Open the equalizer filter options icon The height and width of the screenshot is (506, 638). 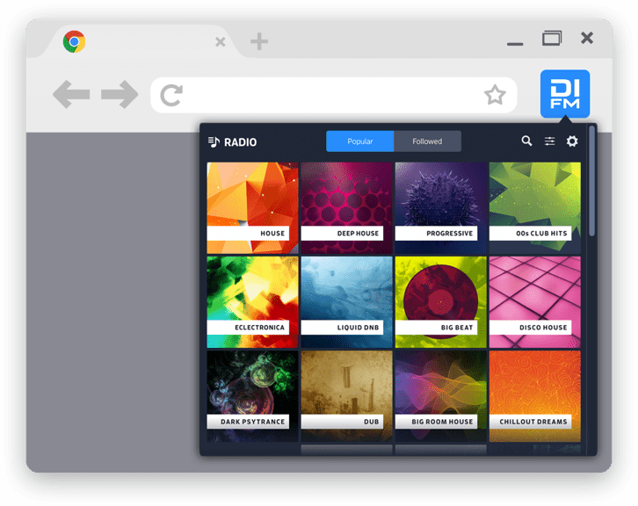click(x=549, y=141)
